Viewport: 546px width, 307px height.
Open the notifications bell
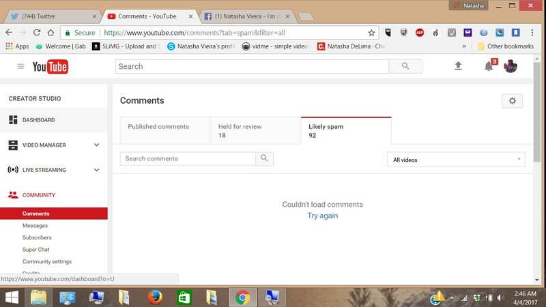pyautogui.click(x=489, y=66)
